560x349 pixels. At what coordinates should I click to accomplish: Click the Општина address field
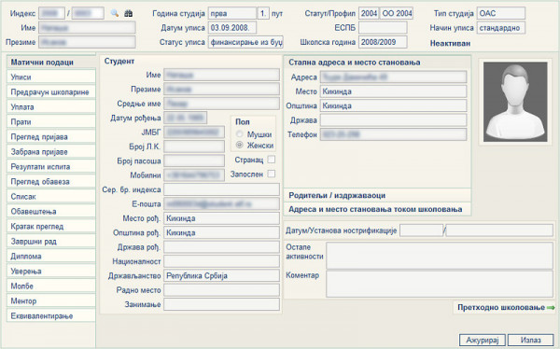click(393, 105)
